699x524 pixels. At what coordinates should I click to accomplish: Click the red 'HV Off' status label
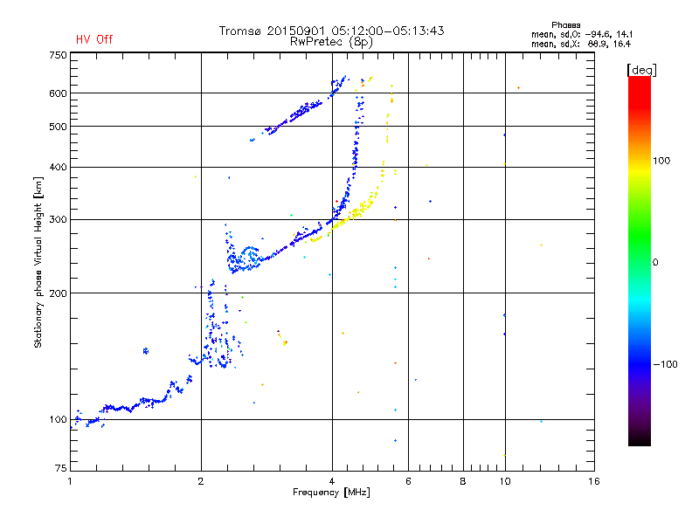[94, 39]
